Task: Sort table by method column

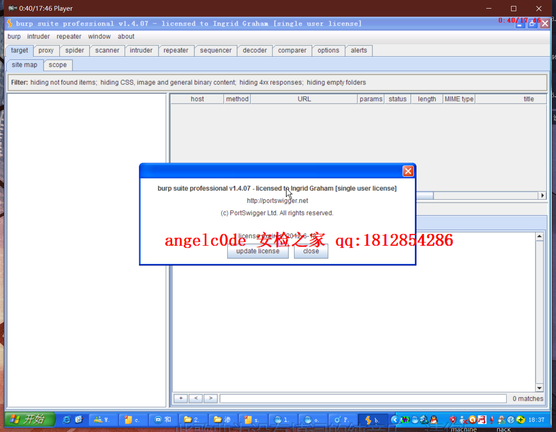Action: coord(237,99)
